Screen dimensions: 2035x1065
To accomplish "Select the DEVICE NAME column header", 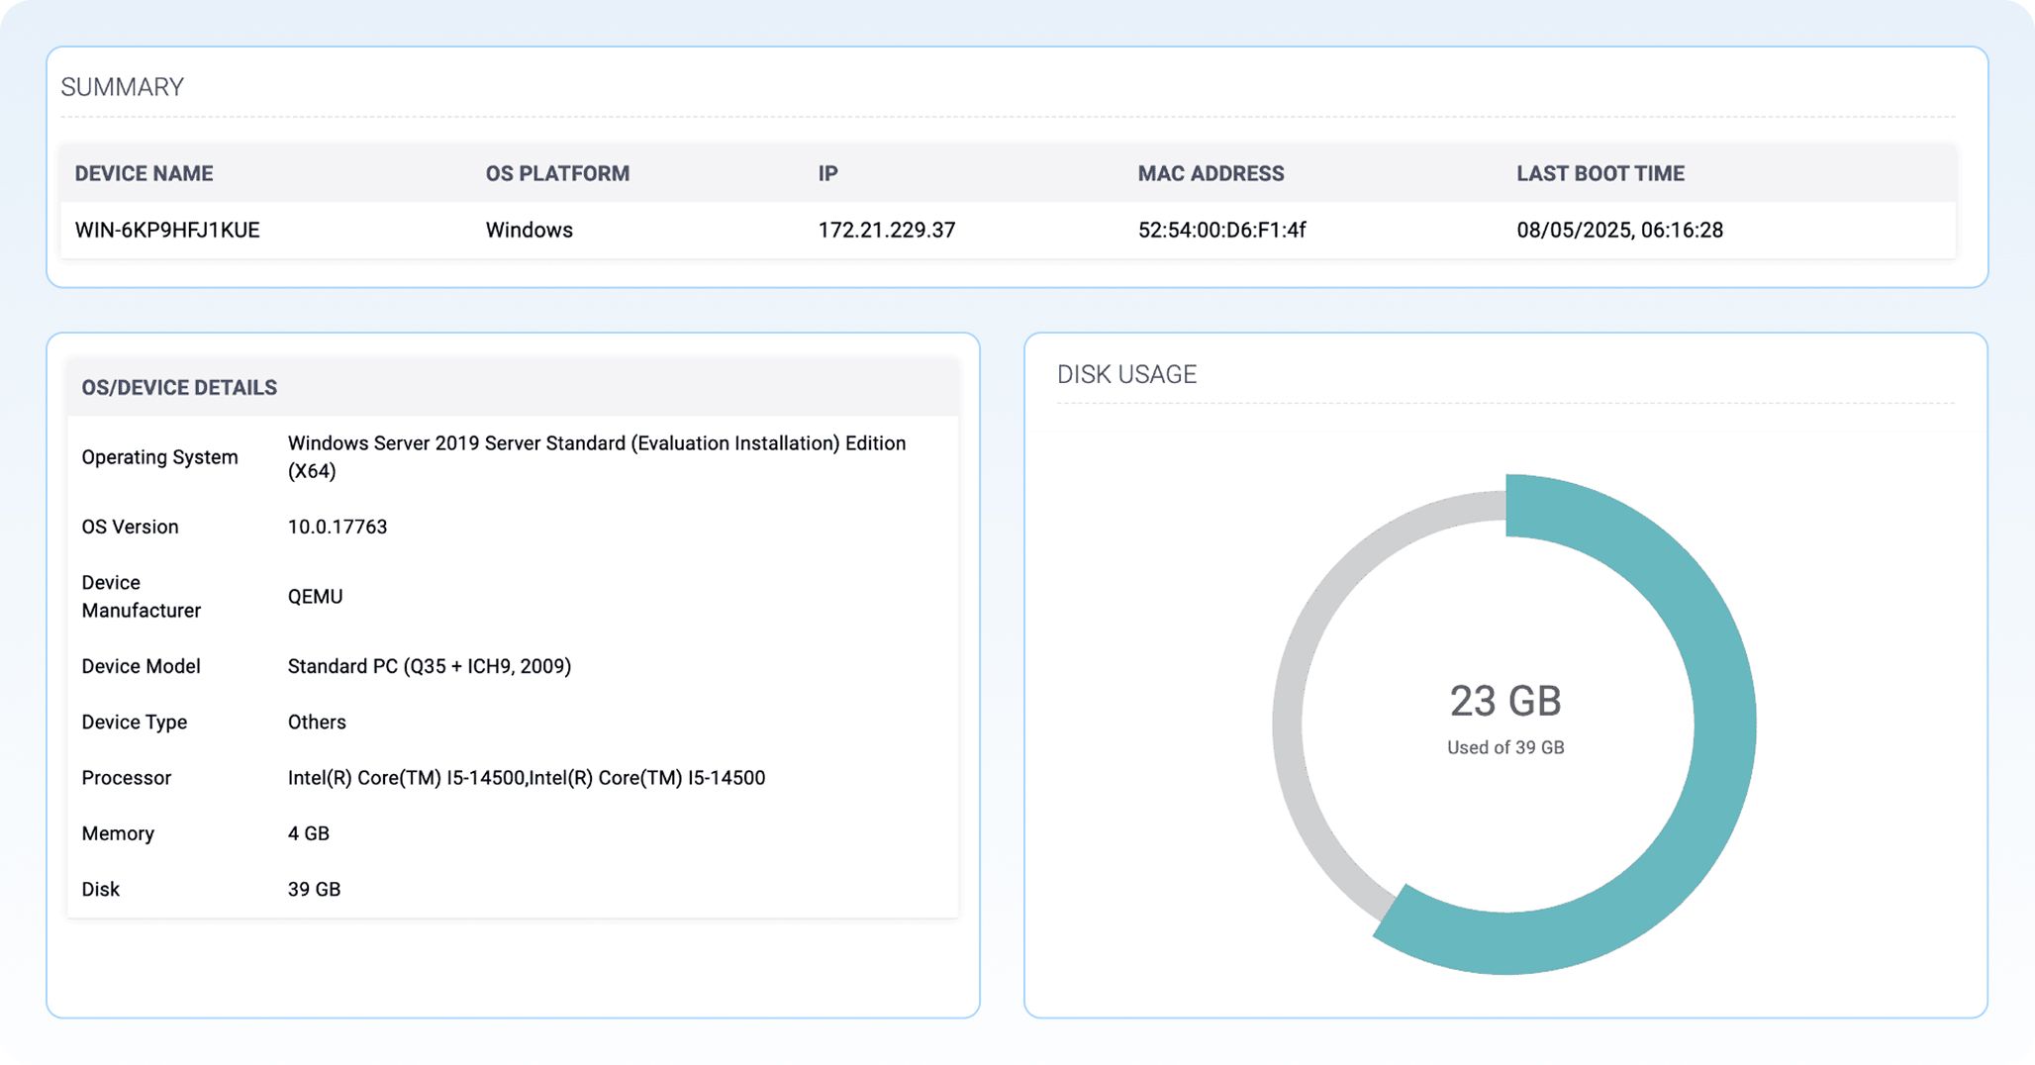I will pos(144,173).
